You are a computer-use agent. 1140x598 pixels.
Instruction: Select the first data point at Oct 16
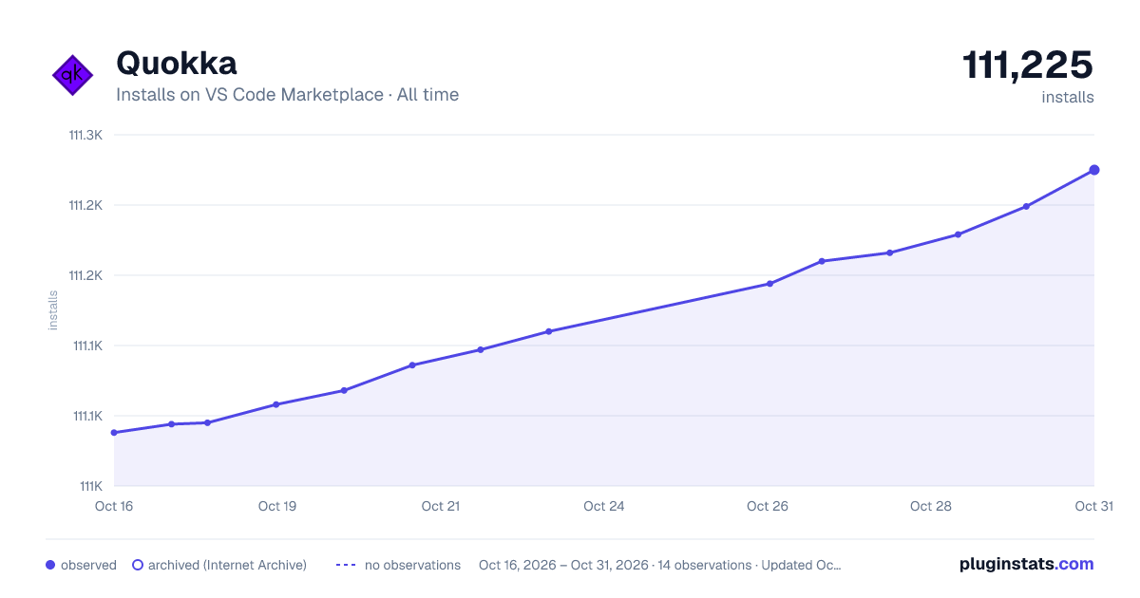coord(114,433)
